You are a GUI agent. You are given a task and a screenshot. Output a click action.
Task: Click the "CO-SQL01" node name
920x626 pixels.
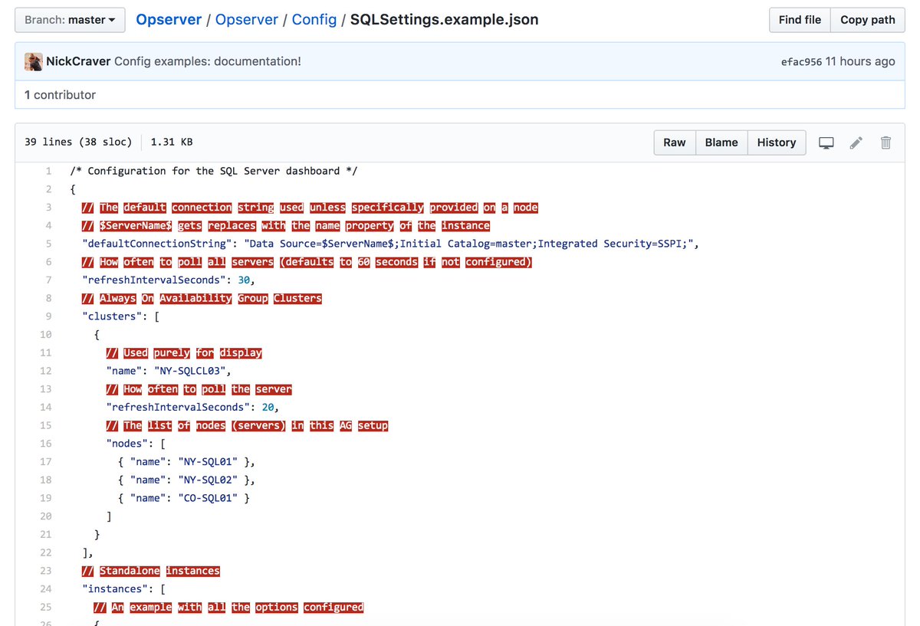pyautogui.click(x=208, y=498)
